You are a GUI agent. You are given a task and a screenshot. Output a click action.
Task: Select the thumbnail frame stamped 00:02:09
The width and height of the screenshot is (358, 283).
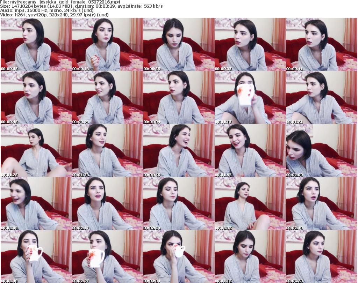pyautogui.click(x=36, y=203)
